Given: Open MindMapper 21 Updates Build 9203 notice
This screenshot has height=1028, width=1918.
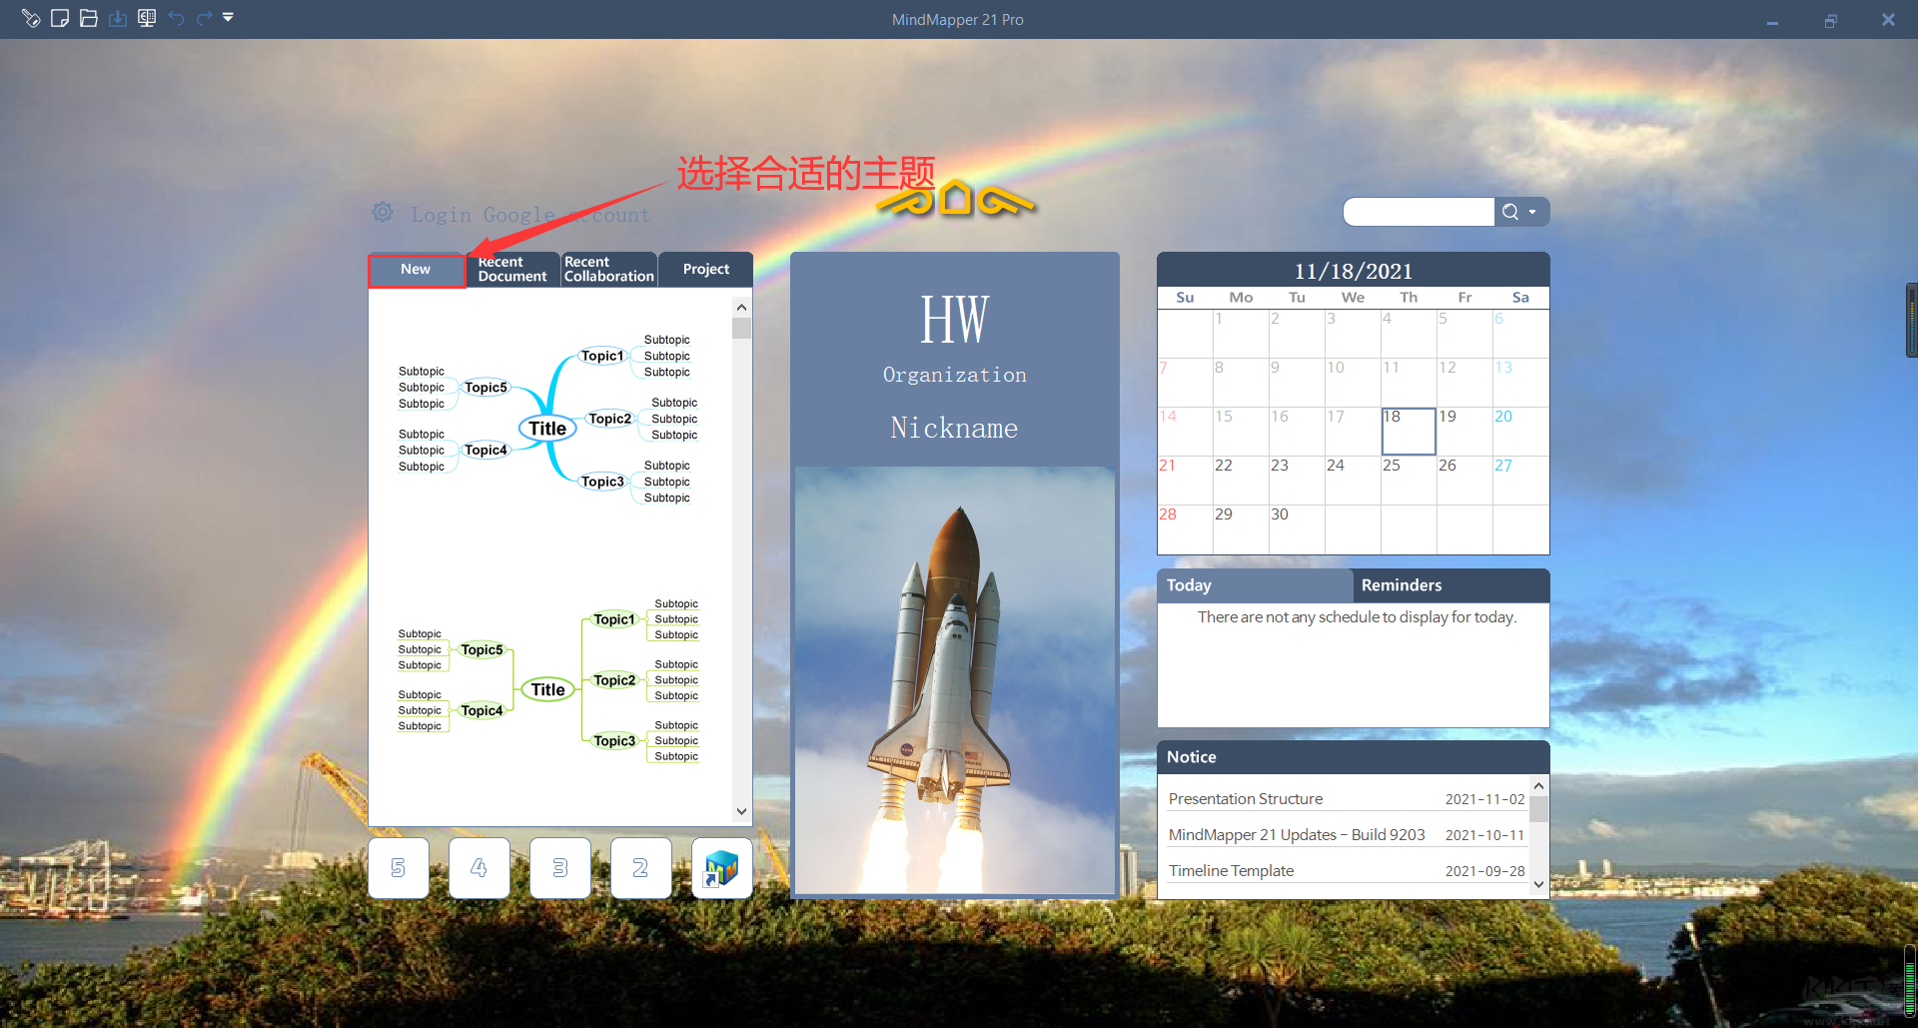Looking at the screenshot, I should coord(1347,835).
